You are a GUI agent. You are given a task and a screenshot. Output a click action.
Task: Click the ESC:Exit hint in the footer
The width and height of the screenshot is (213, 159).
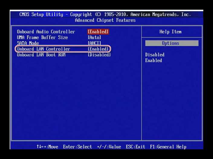[135, 147]
